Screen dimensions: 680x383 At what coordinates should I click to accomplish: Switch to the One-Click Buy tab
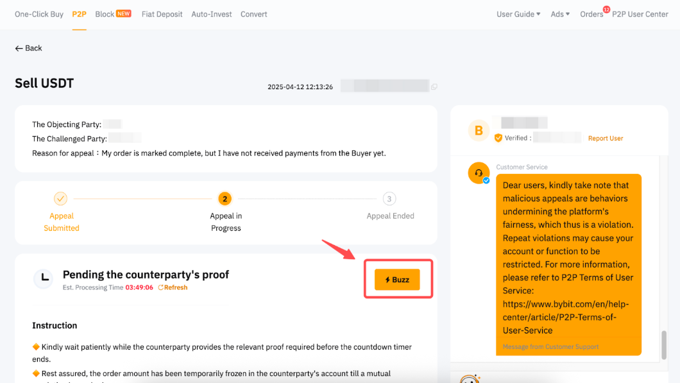tap(39, 14)
